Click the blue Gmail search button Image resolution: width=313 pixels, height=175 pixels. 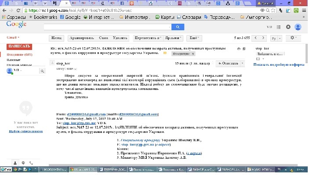[x=178, y=27]
